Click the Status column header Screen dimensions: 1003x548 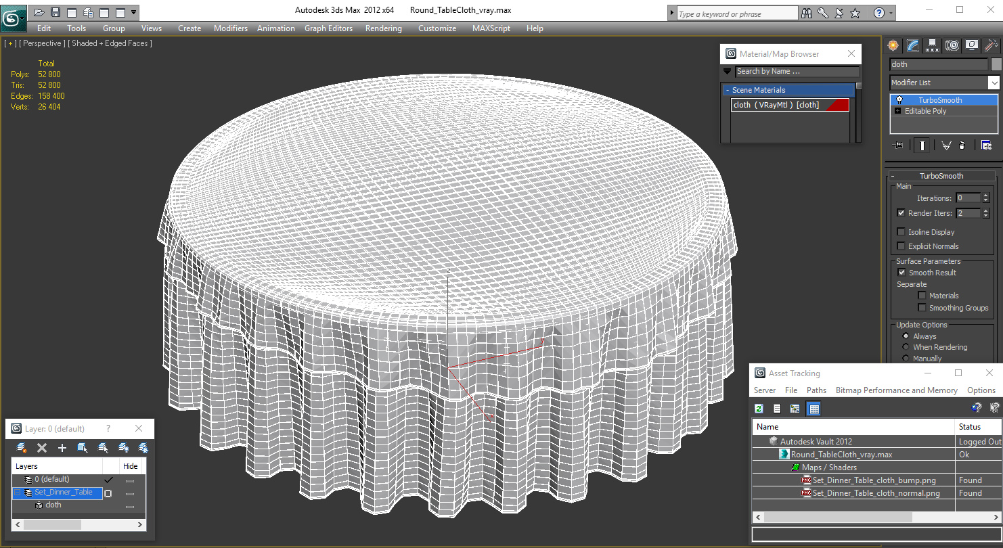tap(977, 427)
